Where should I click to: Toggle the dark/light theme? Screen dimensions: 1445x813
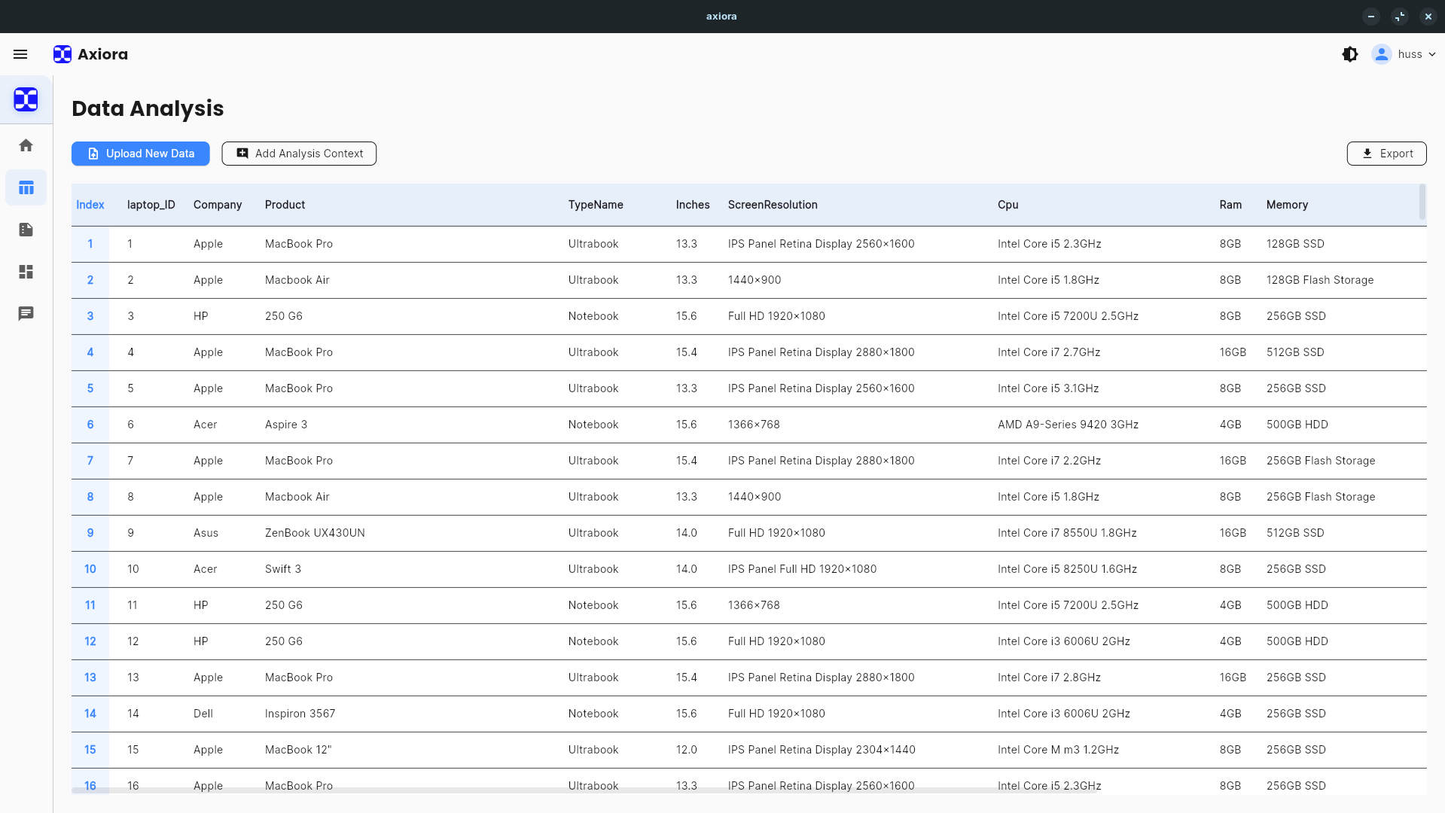coord(1349,54)
